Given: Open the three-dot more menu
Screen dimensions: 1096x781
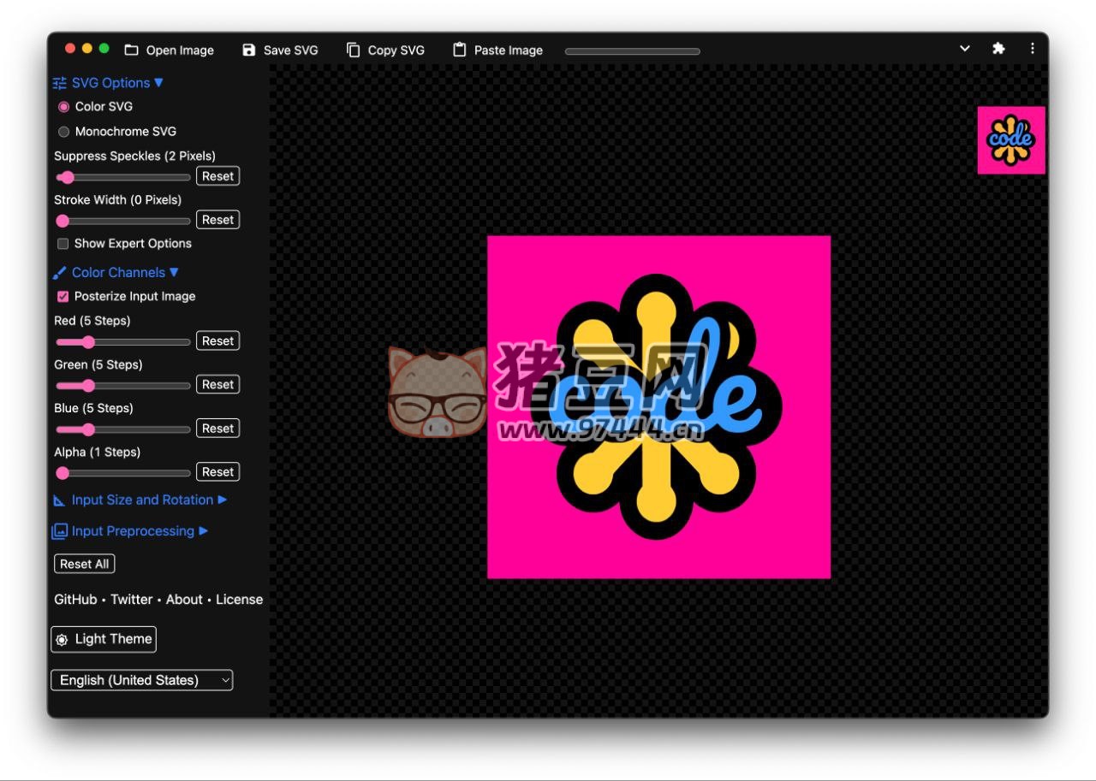Looking at the screenshot, I should tap(1033, 49).
